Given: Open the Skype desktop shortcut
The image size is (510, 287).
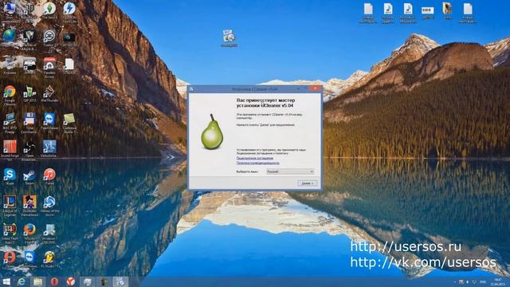Looking at the screenshot, I should point(10,177).
